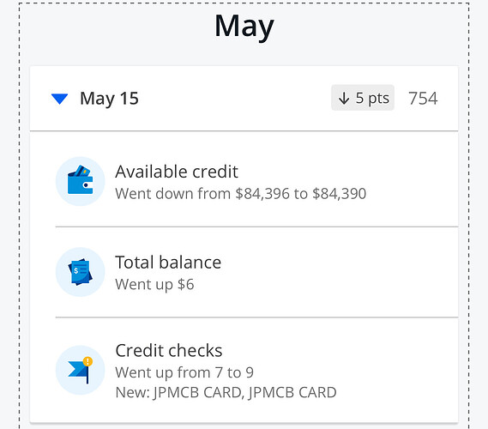The image size is (488, 429).
Task: Click the orange alert badge on flag
Action: coord(87,361)
